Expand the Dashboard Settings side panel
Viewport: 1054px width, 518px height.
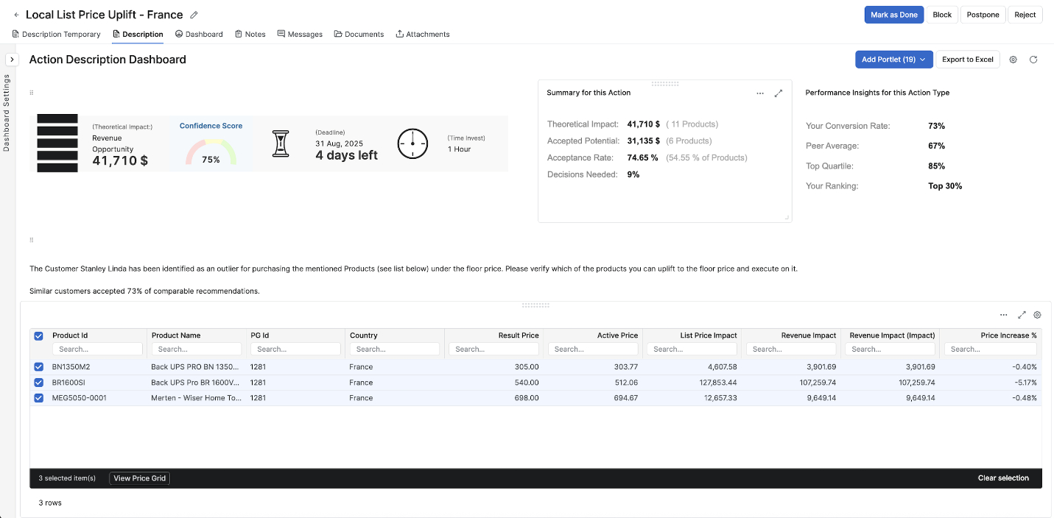(12, 60)
